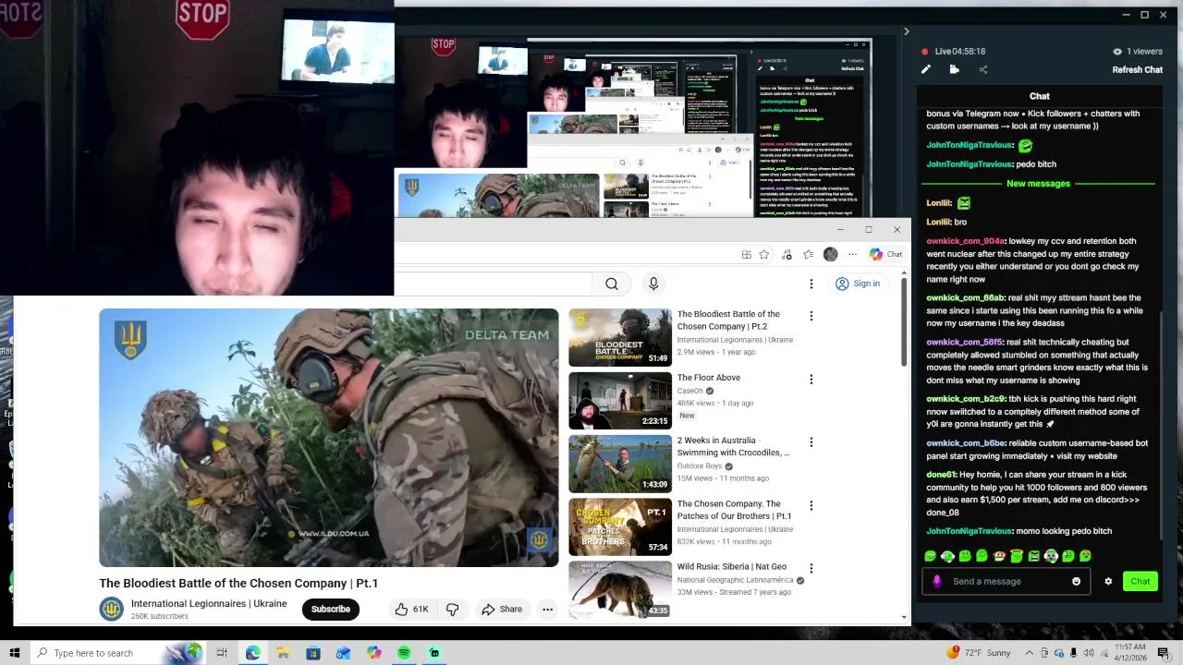Open 2 Weeks in Australia video title
Image resolution: width=1183 pixels, height=665 pixels.
point(734,447)
